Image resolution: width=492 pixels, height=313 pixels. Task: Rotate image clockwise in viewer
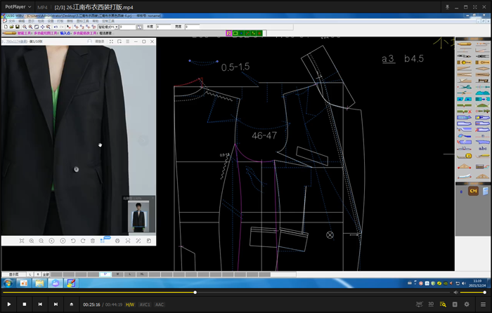point(83,241)
